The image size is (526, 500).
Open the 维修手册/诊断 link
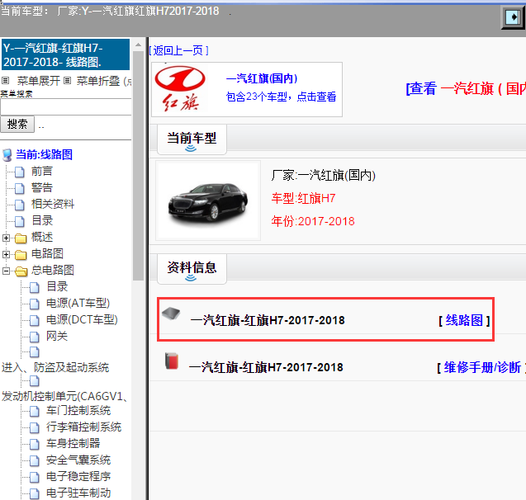coord(481,368)
